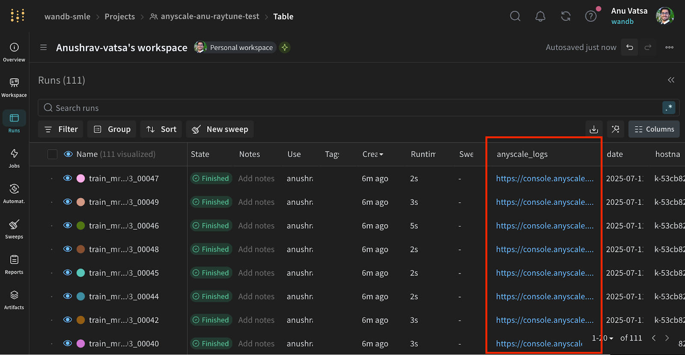Click the Table breadcrumb item
Screen dimensions: 685x355
283,16
